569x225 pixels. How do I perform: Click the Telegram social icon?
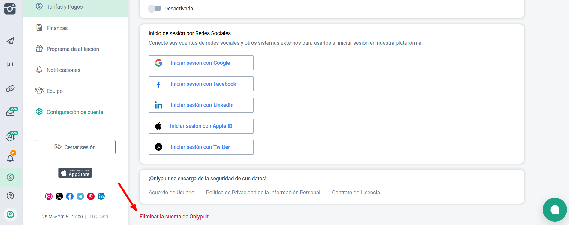tap(80, 196)
